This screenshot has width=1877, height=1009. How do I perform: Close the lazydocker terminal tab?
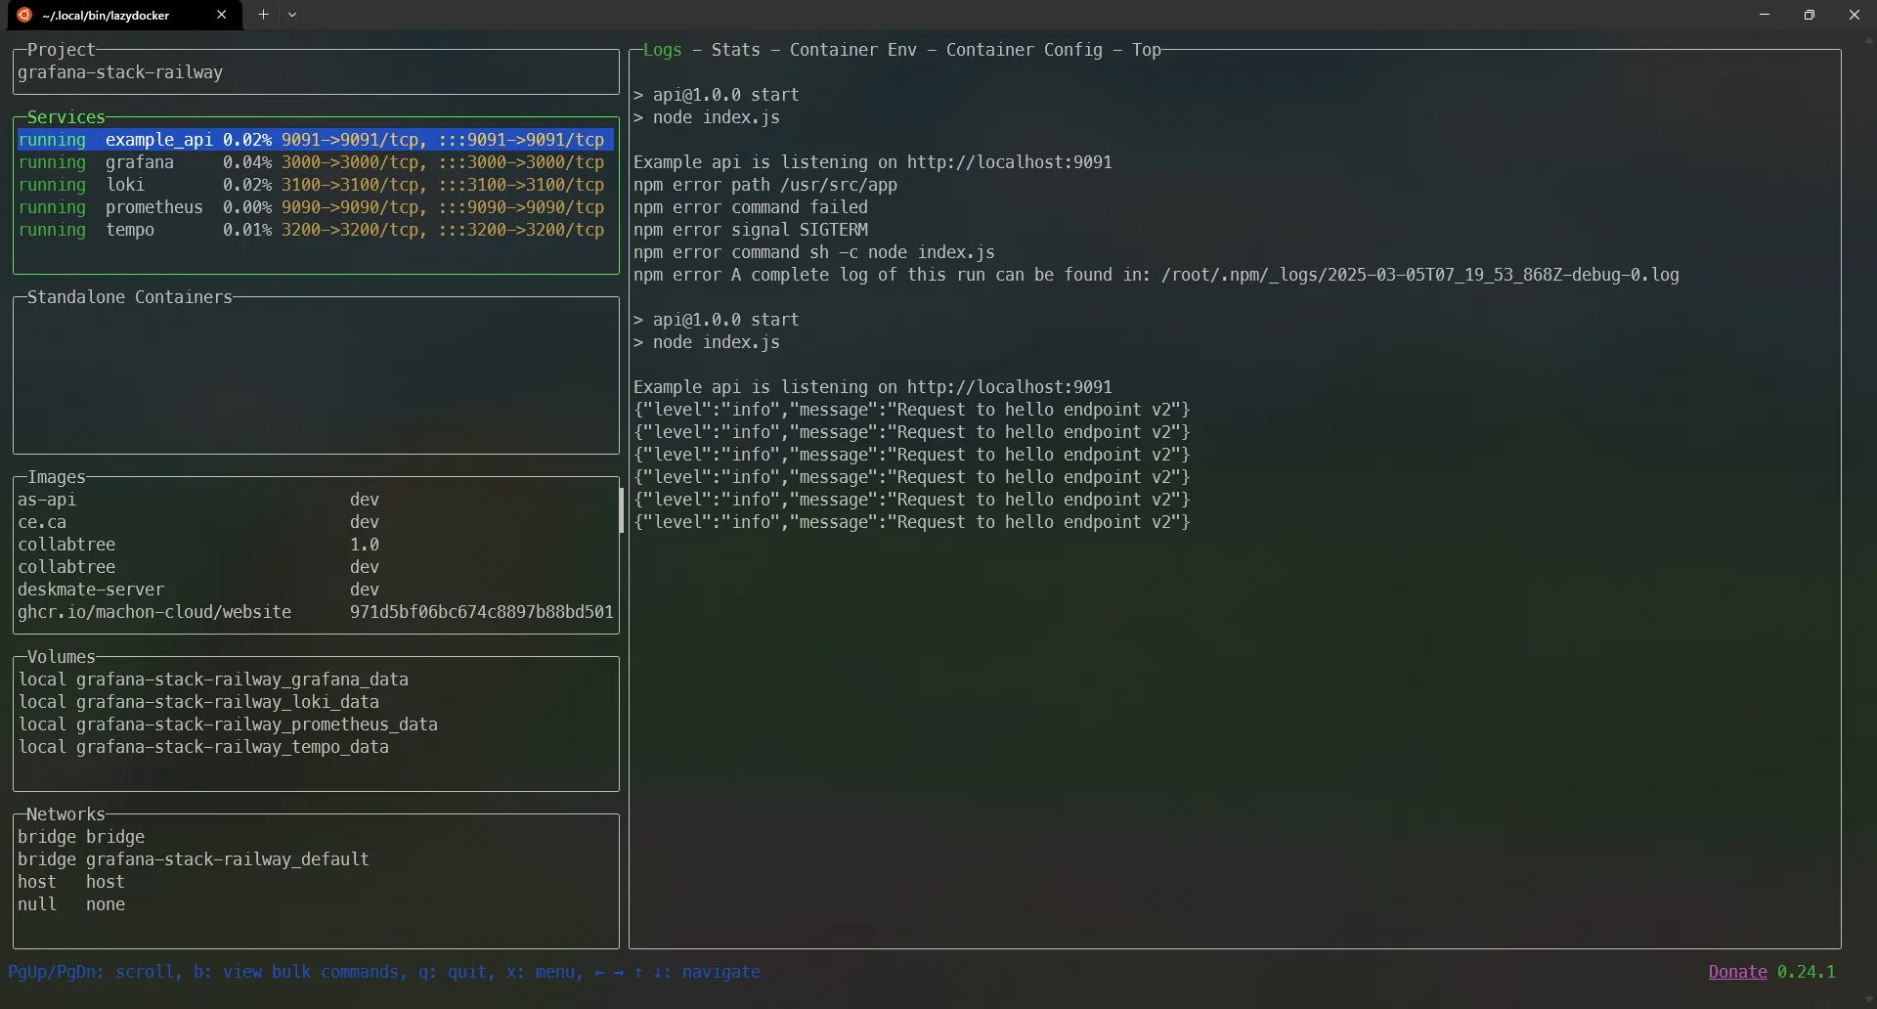(x=222, y=15)
